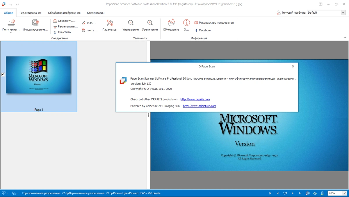Go to the previous page

pos(277,193)
